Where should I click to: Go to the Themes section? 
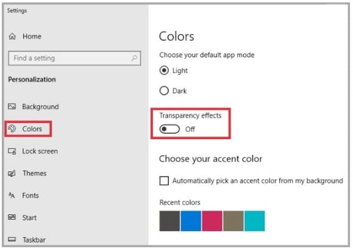coord(35,173)
